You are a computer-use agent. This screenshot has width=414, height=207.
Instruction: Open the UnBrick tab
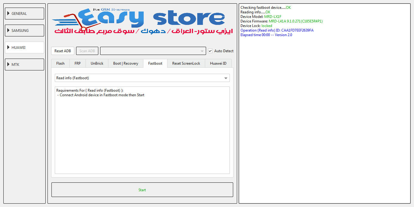pyautogui.click(x=97, y=63)
